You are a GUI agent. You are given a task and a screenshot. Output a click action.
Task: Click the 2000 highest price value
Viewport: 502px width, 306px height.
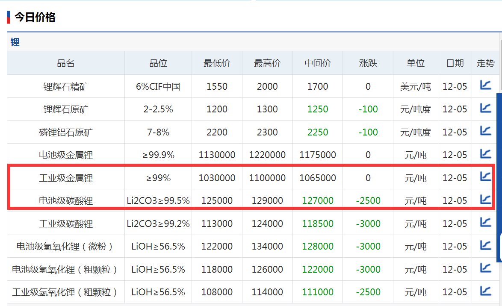pyautogui.click(x=267, y=87)
